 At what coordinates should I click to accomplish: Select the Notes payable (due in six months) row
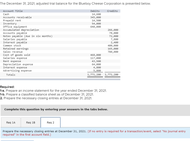coord(60,36)
